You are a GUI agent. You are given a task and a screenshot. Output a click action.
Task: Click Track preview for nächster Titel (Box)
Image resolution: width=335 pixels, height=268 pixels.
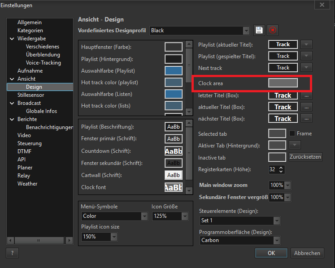click(x=283, y=118)
